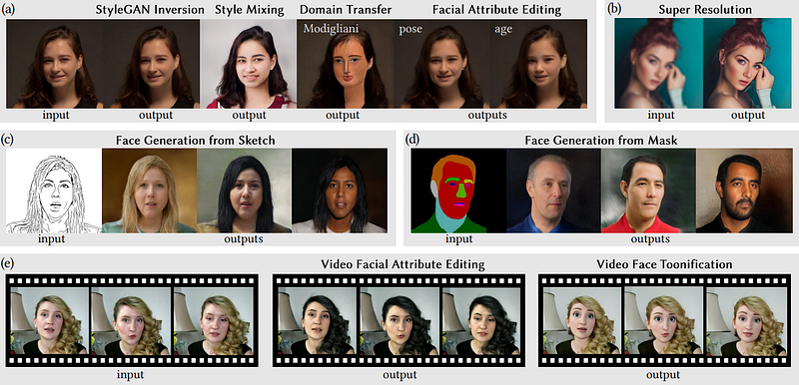
Task: Click the "(e)" panel label
Action: (8, 264)
